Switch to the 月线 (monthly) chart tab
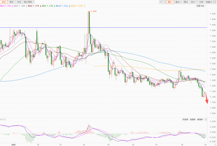 [x=19, y=2]
